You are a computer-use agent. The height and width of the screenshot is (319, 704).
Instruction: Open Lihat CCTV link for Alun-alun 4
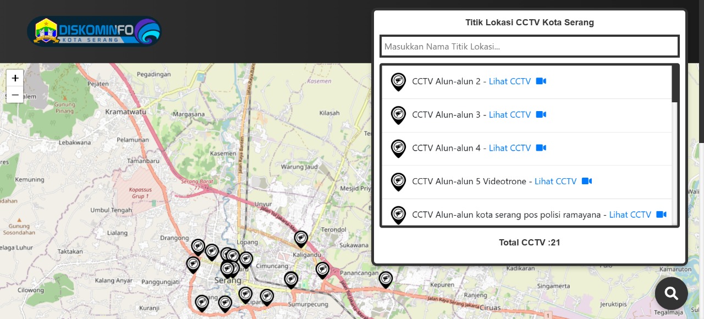click(509, 148)
